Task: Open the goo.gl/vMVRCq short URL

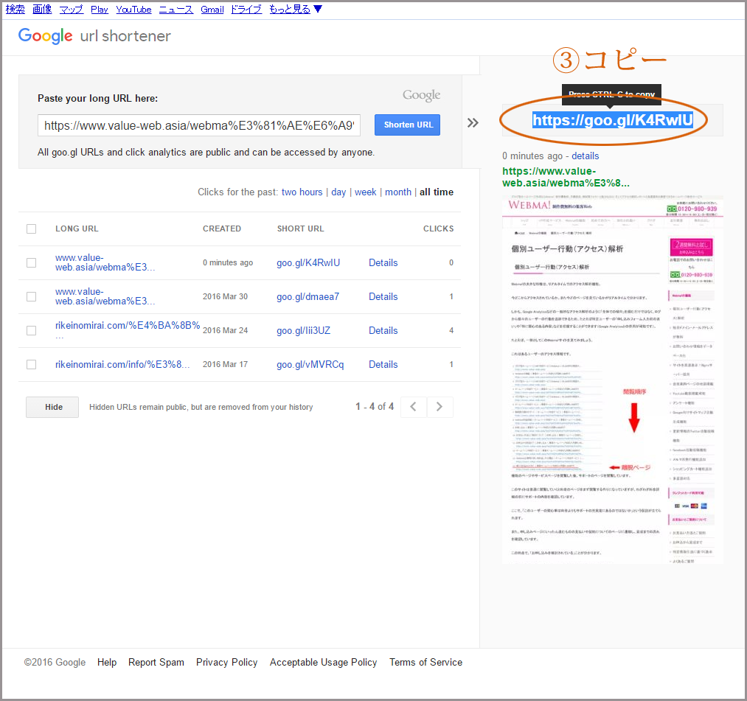Action: 310,364
